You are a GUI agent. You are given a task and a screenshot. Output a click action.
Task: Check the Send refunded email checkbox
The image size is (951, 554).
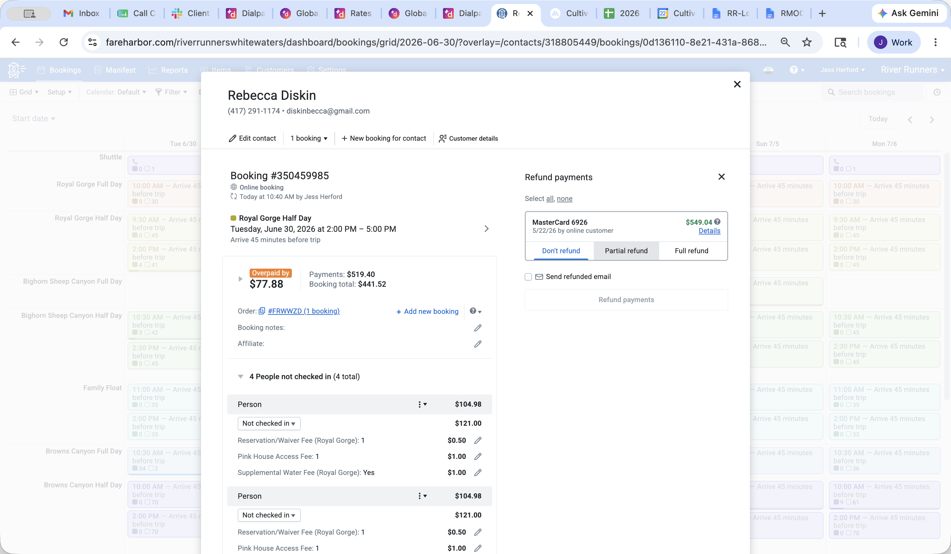528,277
